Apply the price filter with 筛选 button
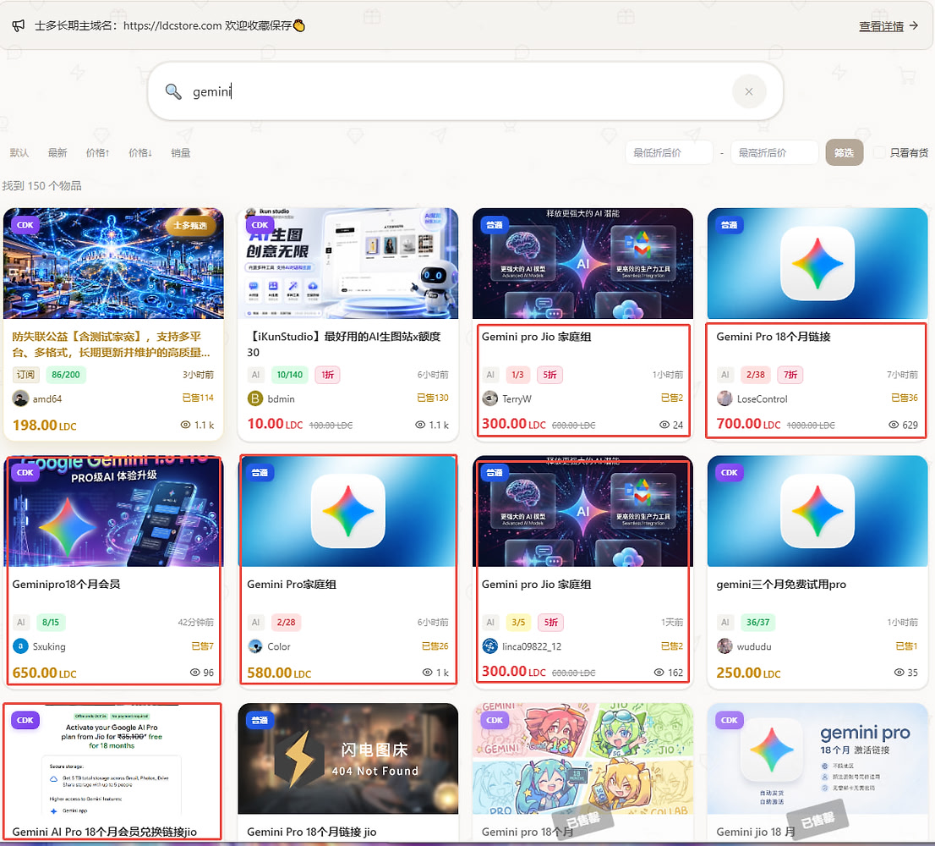Screen dimensions: 935x846 point(844,153)
